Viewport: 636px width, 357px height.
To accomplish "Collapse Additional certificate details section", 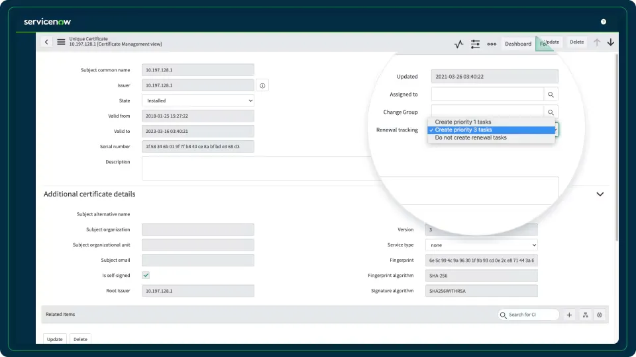I will click(x=600, y=194).
